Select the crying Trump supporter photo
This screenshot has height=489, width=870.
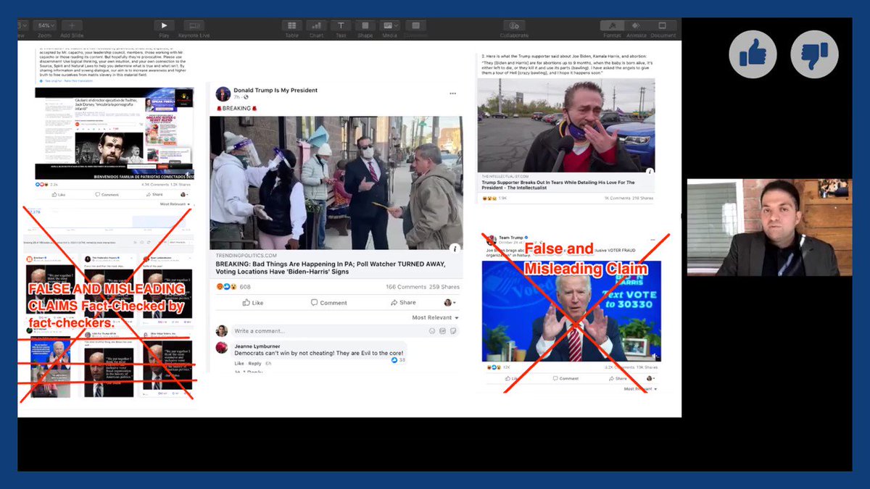(566, 125)
